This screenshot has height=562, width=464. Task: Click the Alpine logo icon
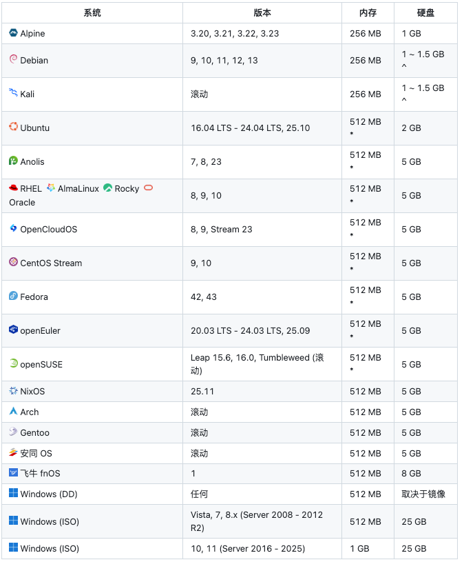click(x=14, y=33)
